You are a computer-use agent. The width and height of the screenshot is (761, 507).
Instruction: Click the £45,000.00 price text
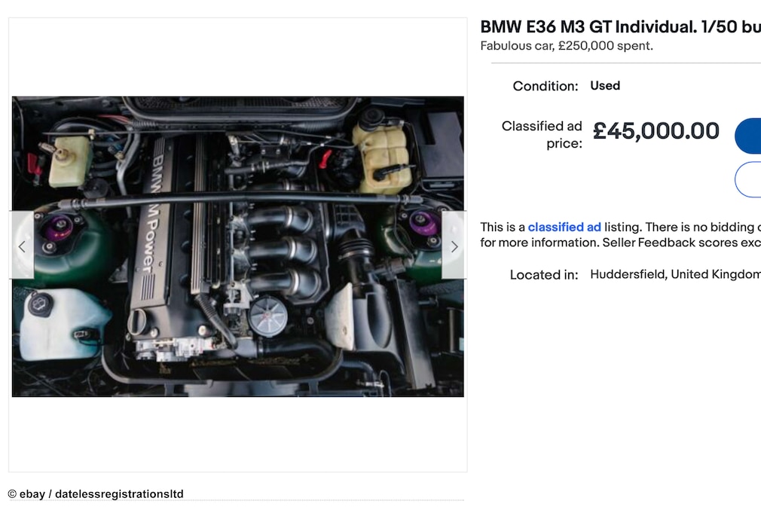(x=656, y=131)
